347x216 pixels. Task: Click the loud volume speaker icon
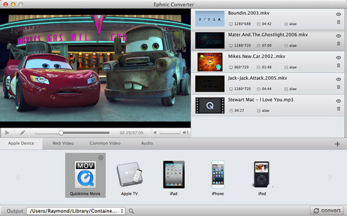point(185,132)
